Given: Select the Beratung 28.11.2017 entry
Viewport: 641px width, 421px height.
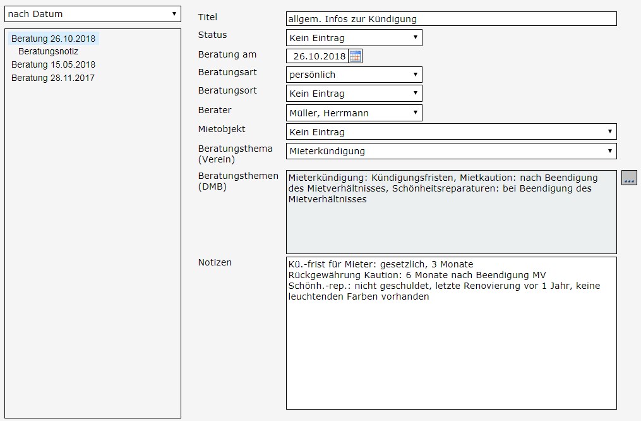Looking at the screenshot, I should point(53,78).
